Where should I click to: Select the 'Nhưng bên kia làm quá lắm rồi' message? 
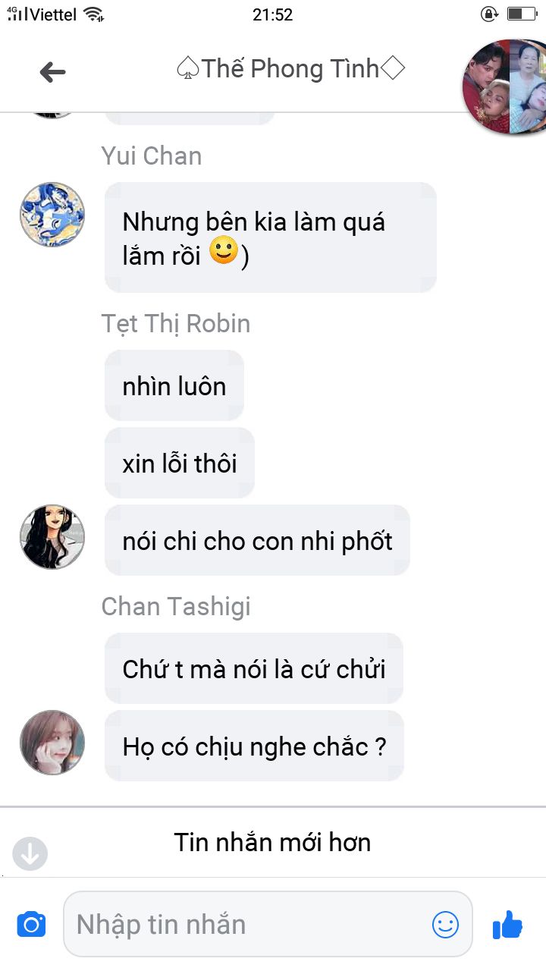pyautogui.click(x=271, y=237)
